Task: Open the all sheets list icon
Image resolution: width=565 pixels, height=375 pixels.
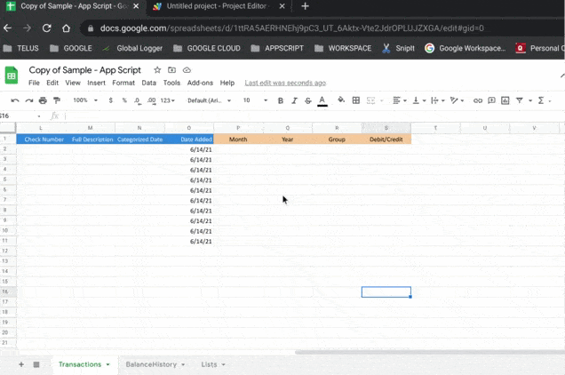Action: tap(36, 364)
